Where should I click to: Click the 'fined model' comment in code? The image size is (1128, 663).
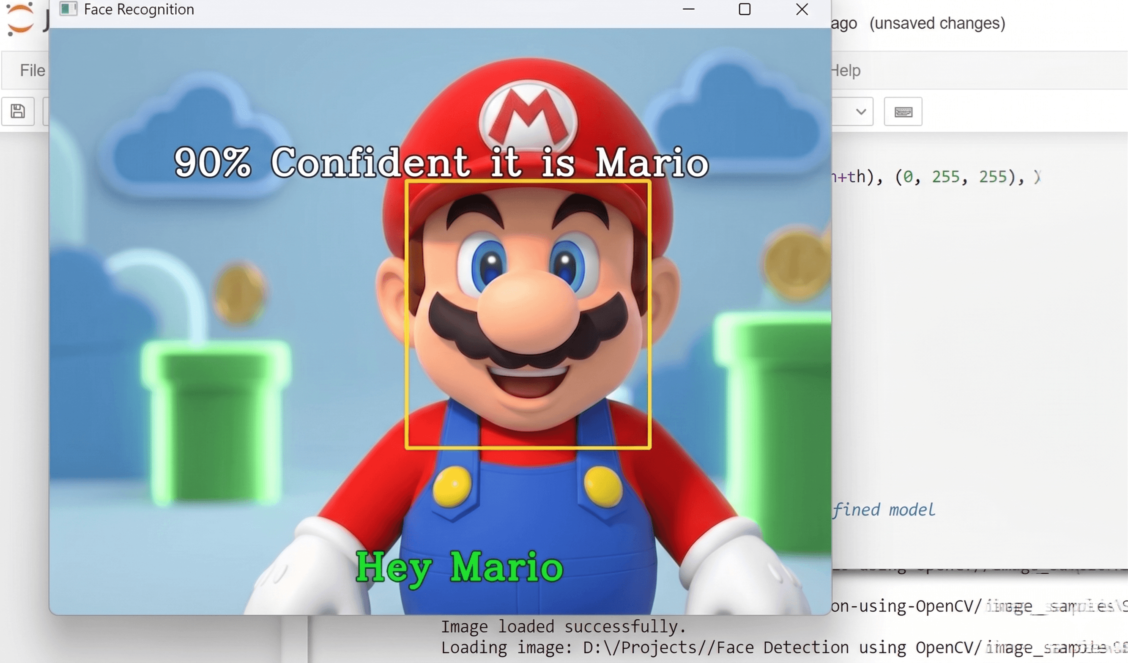pyautogui.click(x=884, y=510)
